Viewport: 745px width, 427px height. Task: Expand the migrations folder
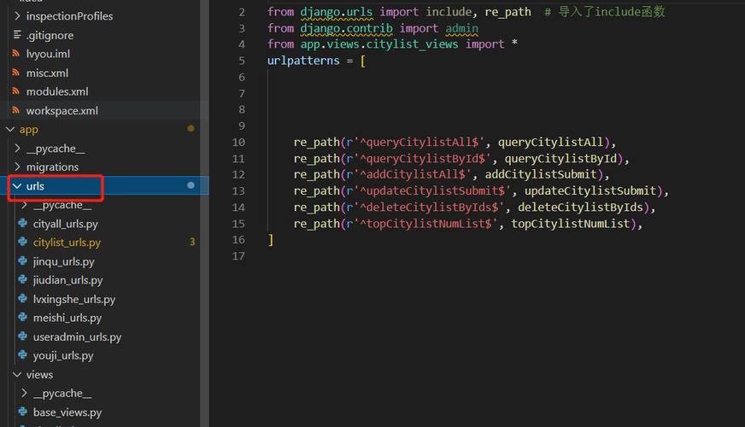(x=17, y=167)
